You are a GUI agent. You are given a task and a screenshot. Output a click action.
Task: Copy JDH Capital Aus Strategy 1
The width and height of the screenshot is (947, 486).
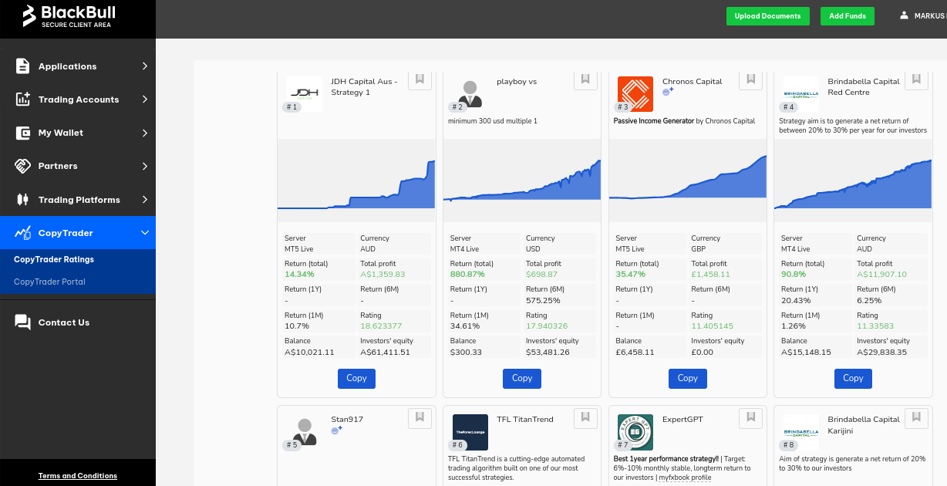(356, 379)
